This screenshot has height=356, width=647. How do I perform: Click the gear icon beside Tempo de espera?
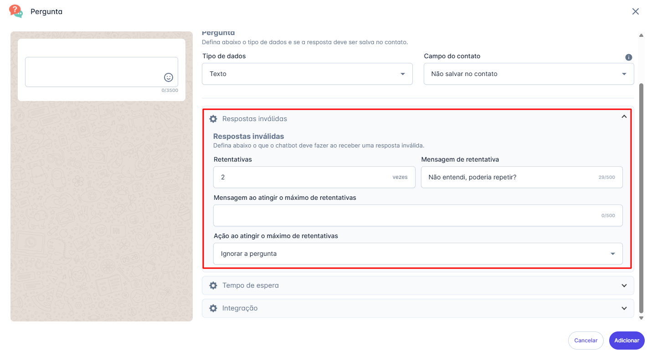coord(213,285)
